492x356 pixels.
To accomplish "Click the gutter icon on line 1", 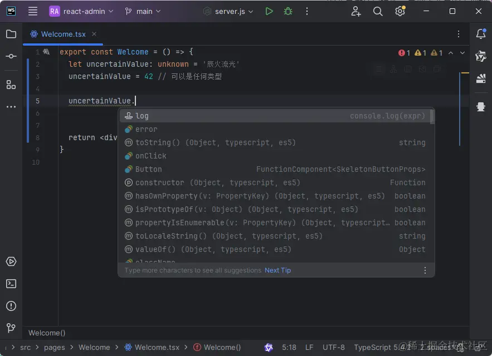I will tap(46, 51).
